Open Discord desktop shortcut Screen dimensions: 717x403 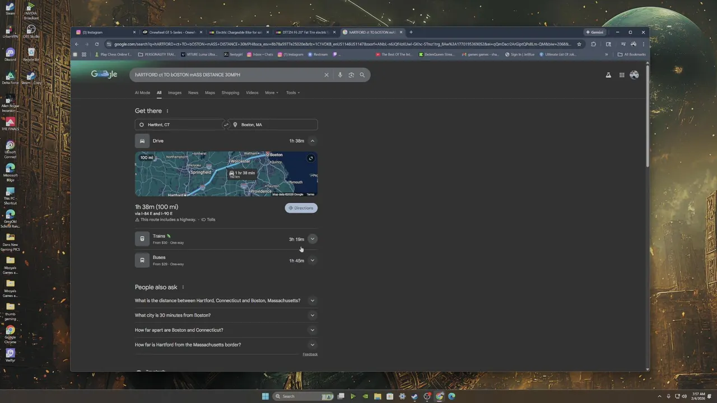(10, 55)
